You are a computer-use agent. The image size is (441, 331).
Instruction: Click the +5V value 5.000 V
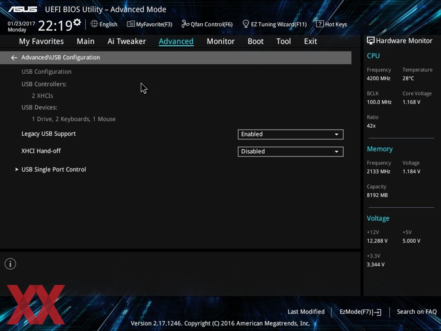pyautogui.click(x=411, y=241)
